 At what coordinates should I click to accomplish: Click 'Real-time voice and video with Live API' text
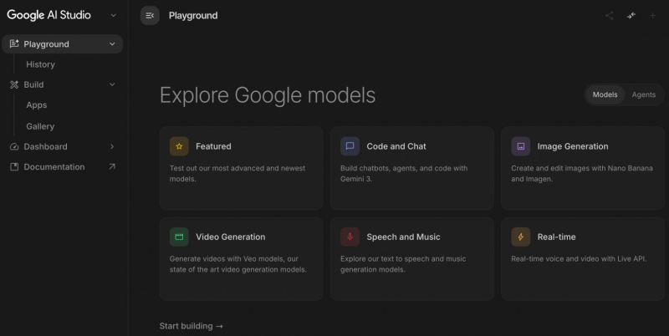tap(579, 259)
